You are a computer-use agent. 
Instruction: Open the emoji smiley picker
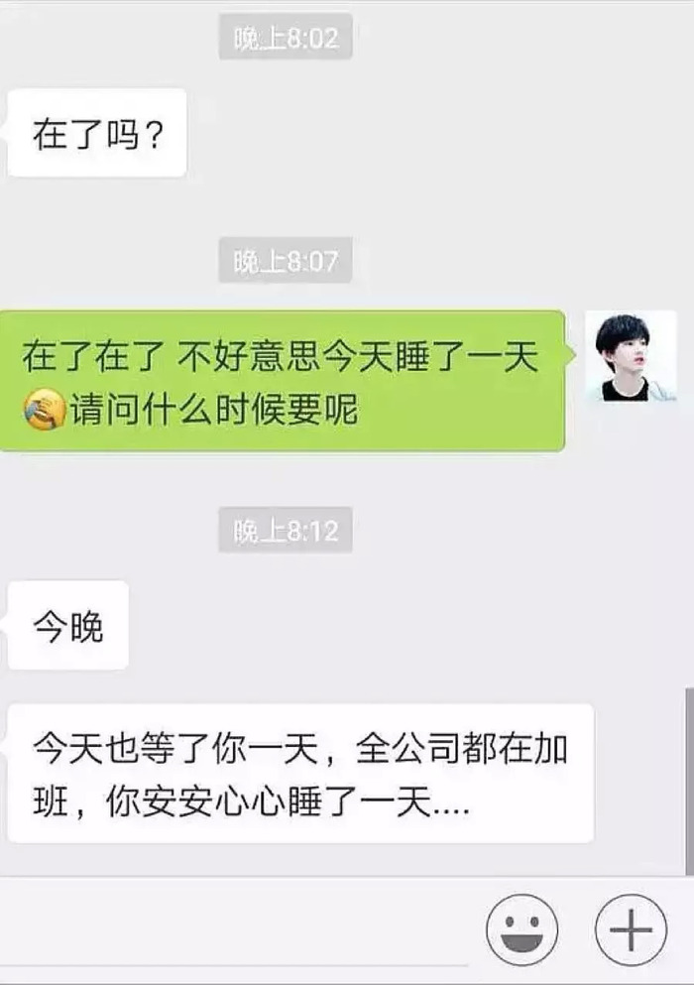click(521, 929)
